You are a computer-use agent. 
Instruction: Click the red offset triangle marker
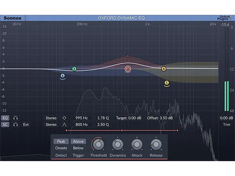tap(128, 56)
